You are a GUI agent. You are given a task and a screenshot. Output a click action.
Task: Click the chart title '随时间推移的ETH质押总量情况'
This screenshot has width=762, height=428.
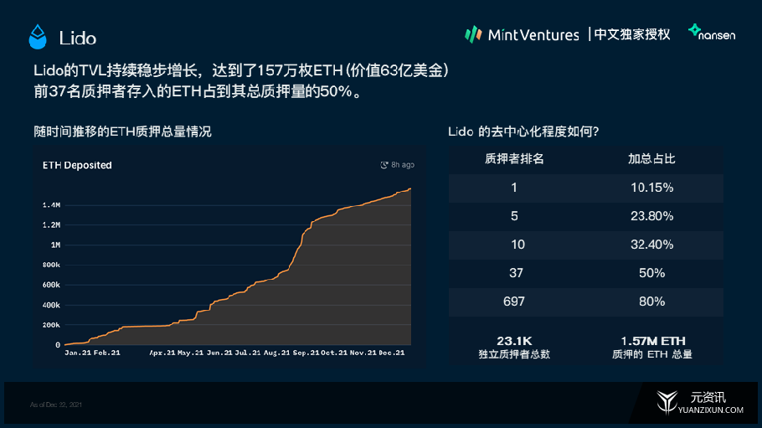(x=122, y=131)
